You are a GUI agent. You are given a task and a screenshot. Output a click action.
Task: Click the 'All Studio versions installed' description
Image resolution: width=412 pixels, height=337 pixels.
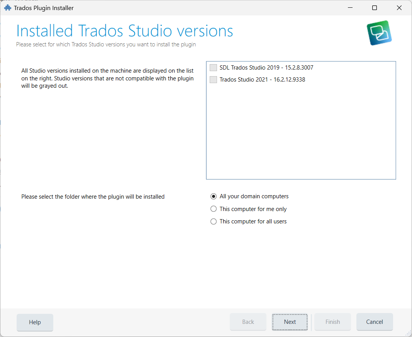click(107, 78)
